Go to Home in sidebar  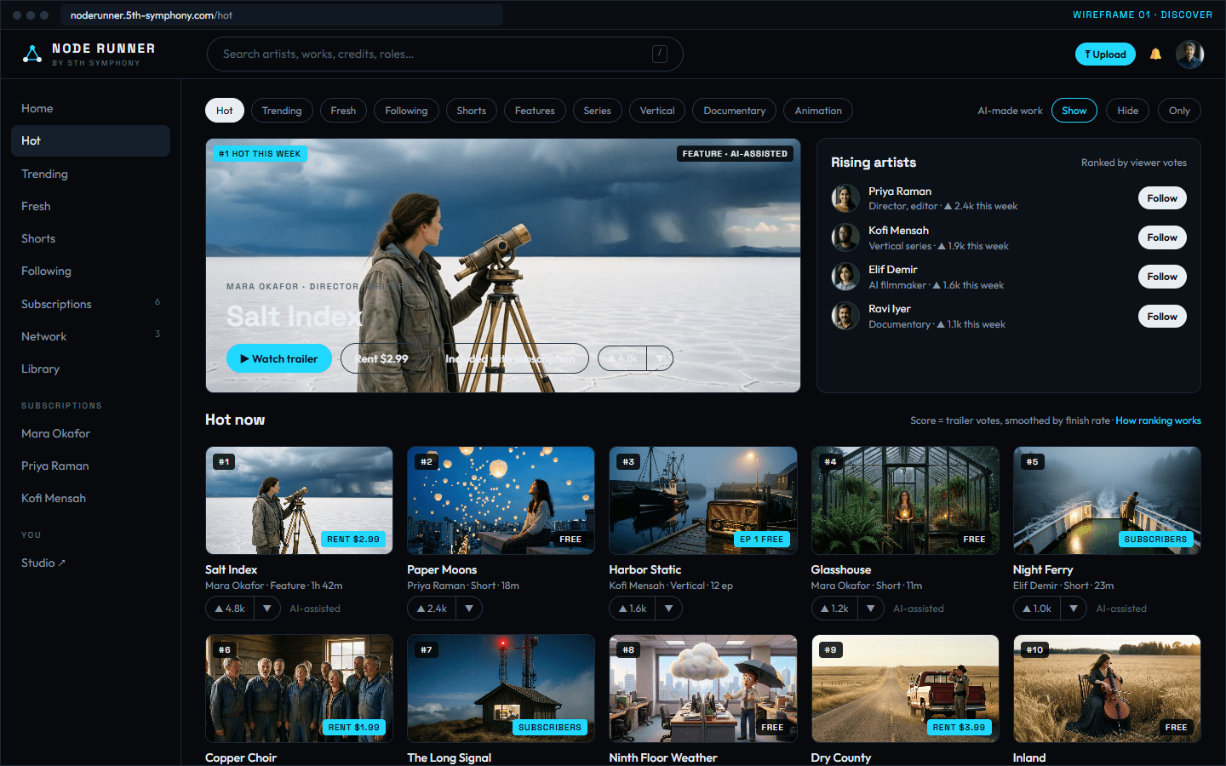[90, 108]
